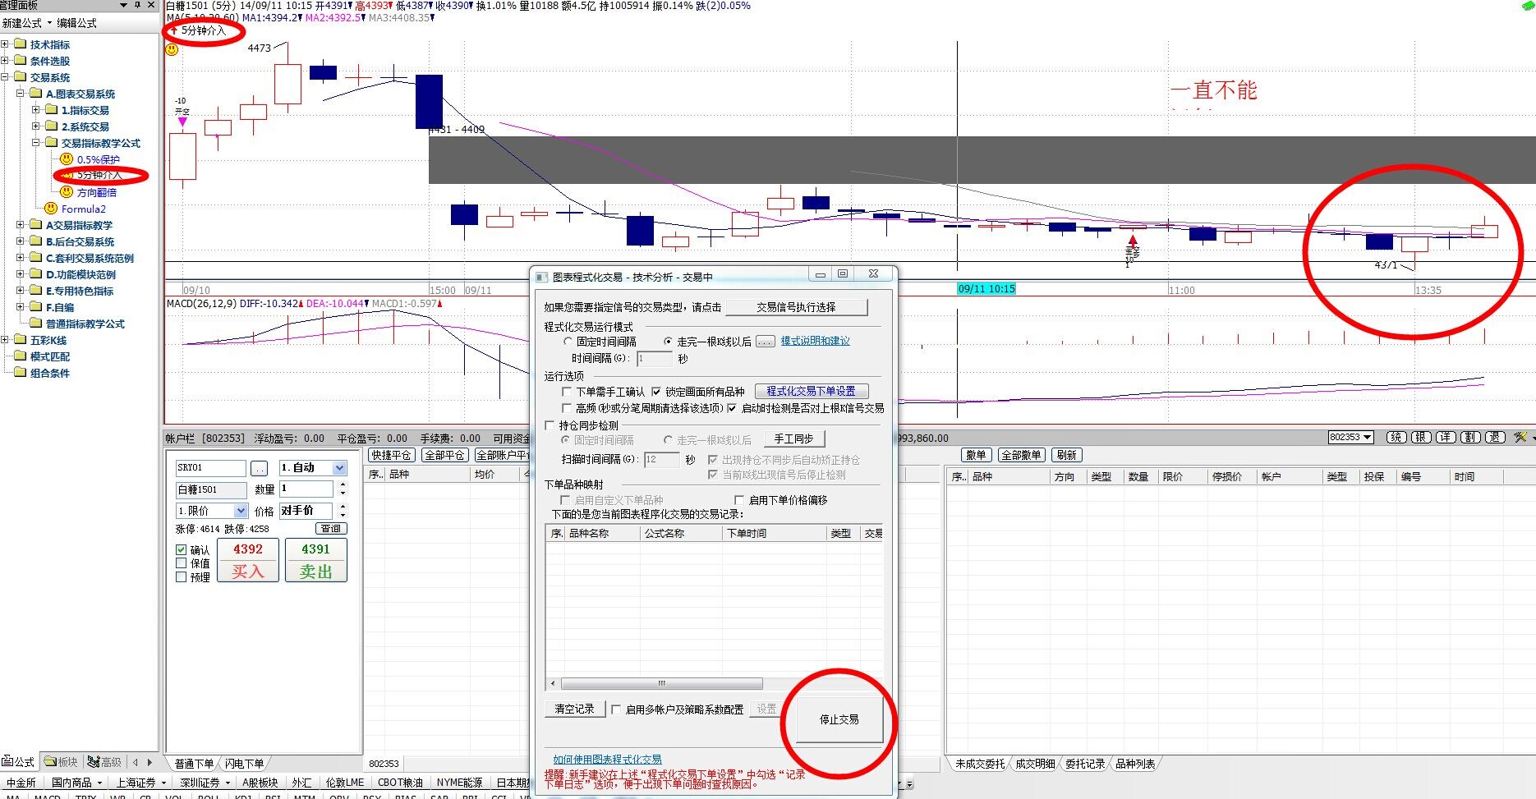
Task: Toggle 启动时检测是否对上根K信号交易 checkbox
Action: [732, 408]
